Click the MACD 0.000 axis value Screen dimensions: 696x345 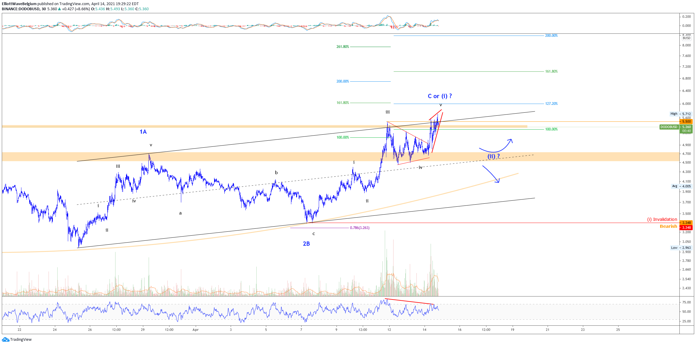pyautogui.click(x=686, y=26)
